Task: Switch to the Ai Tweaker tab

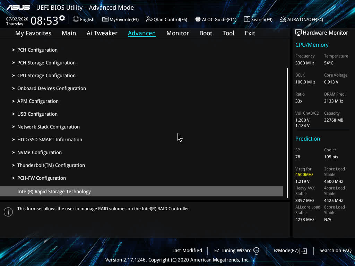Action: 102,33
